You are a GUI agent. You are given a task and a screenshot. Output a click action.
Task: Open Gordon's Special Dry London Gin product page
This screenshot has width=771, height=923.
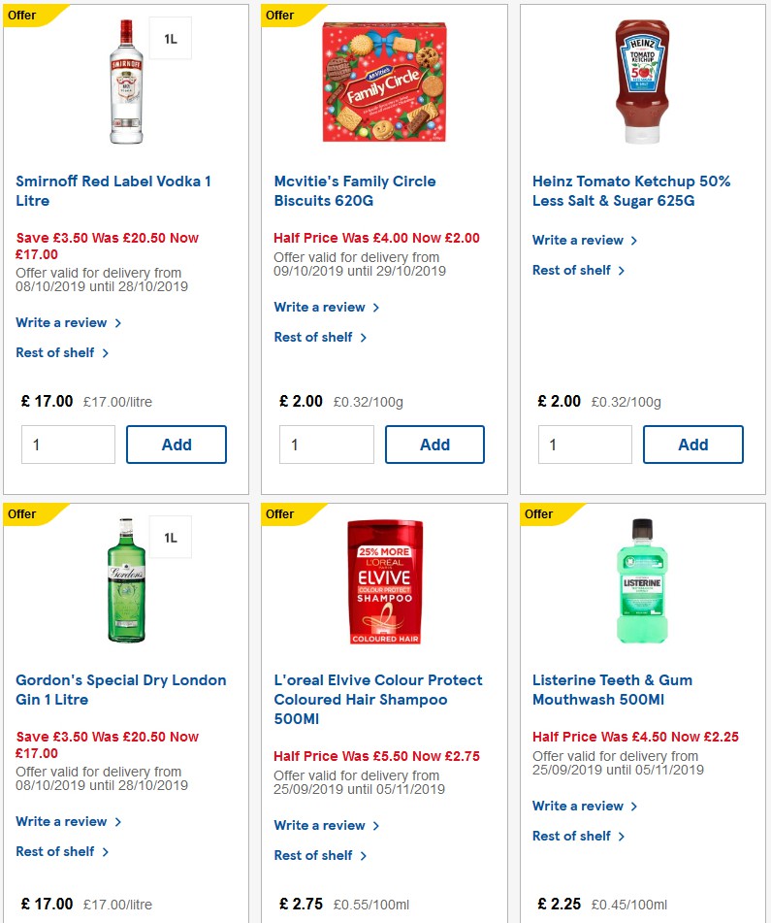pos(120,689)
